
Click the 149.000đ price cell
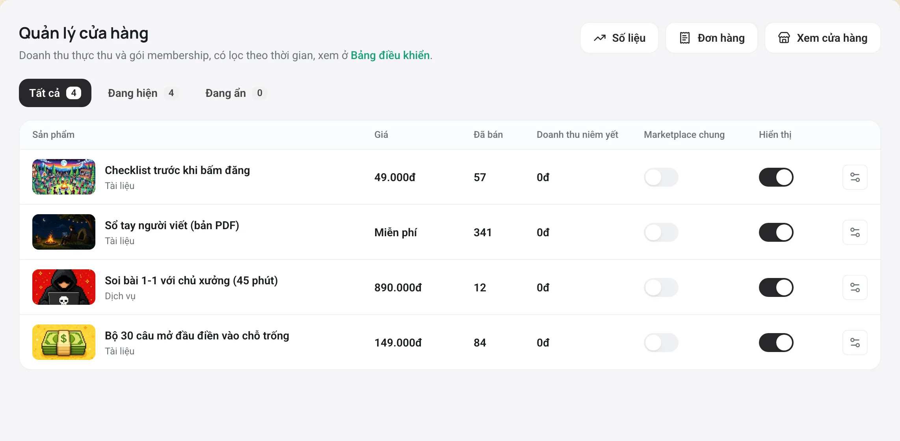click(398, 343)
